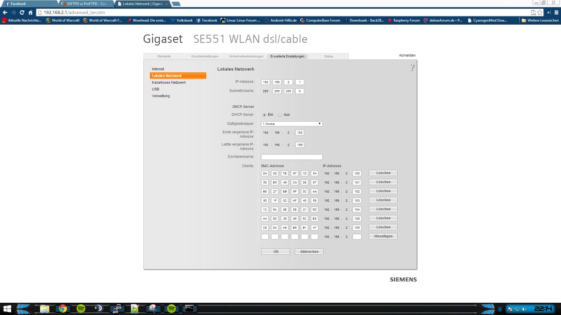Open Chrome menu chevron beside star
The height and width of the screenshot is (315, 561).
coord(548,13)
